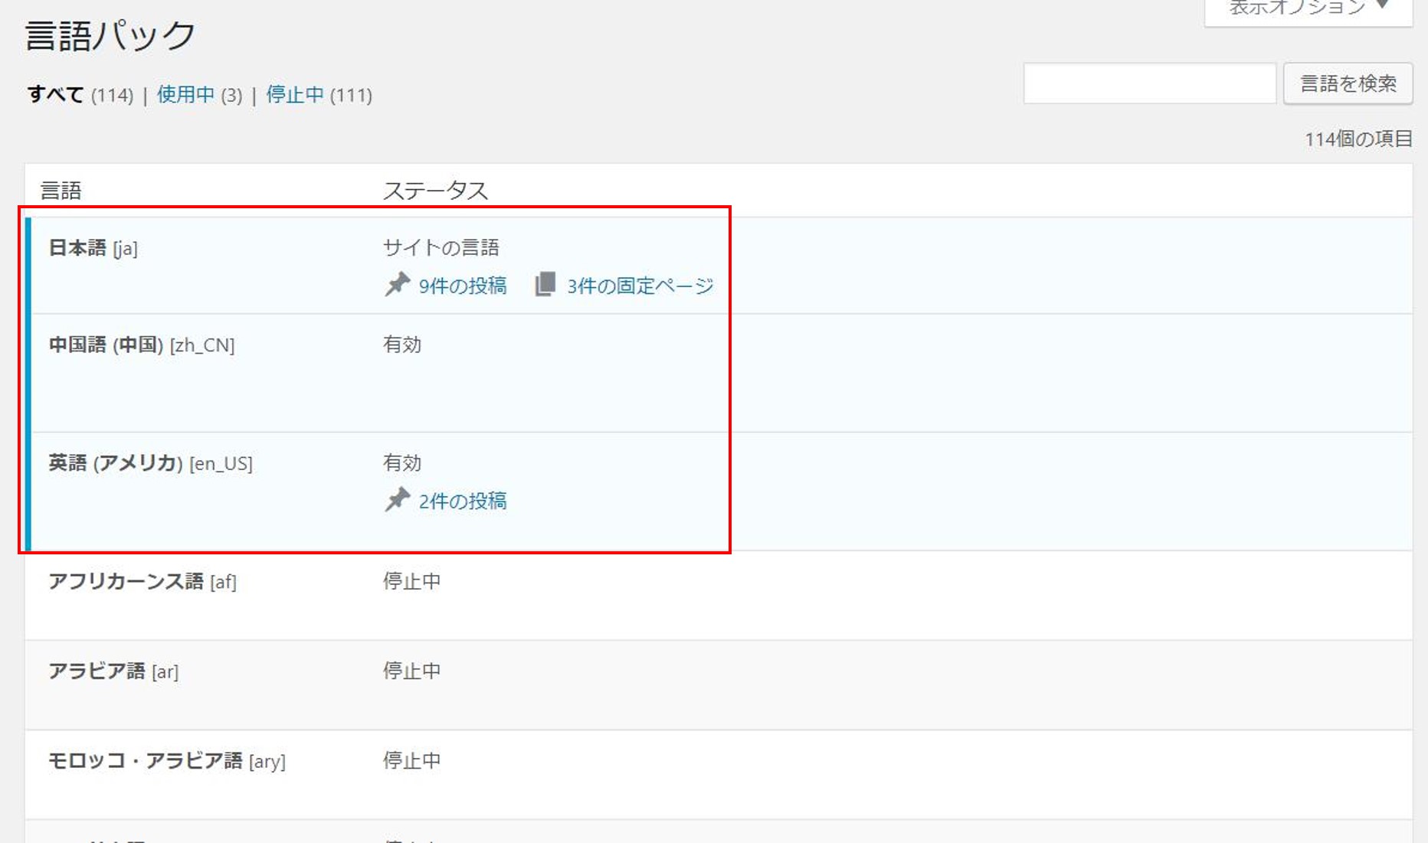Image resolution: width=1428 pixels, height=843 pixels.
Task: Click 停止中 status of アラビア語 row
Action: pos(412,671)
